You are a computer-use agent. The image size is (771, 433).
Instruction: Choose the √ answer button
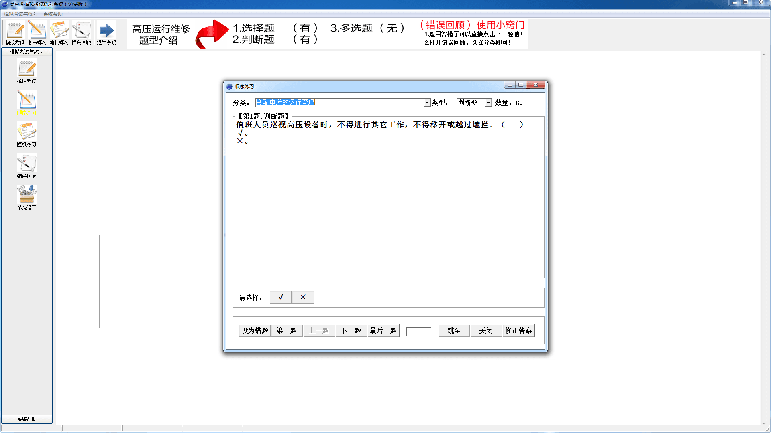[x=280, y=297]
